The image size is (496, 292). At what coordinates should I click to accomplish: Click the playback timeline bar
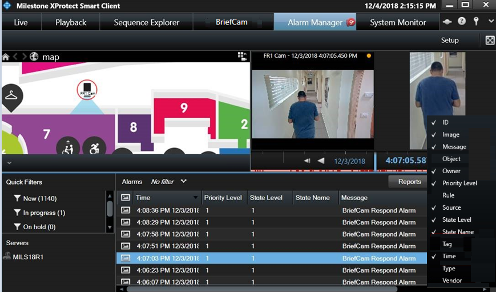click(x=338, y=171)
